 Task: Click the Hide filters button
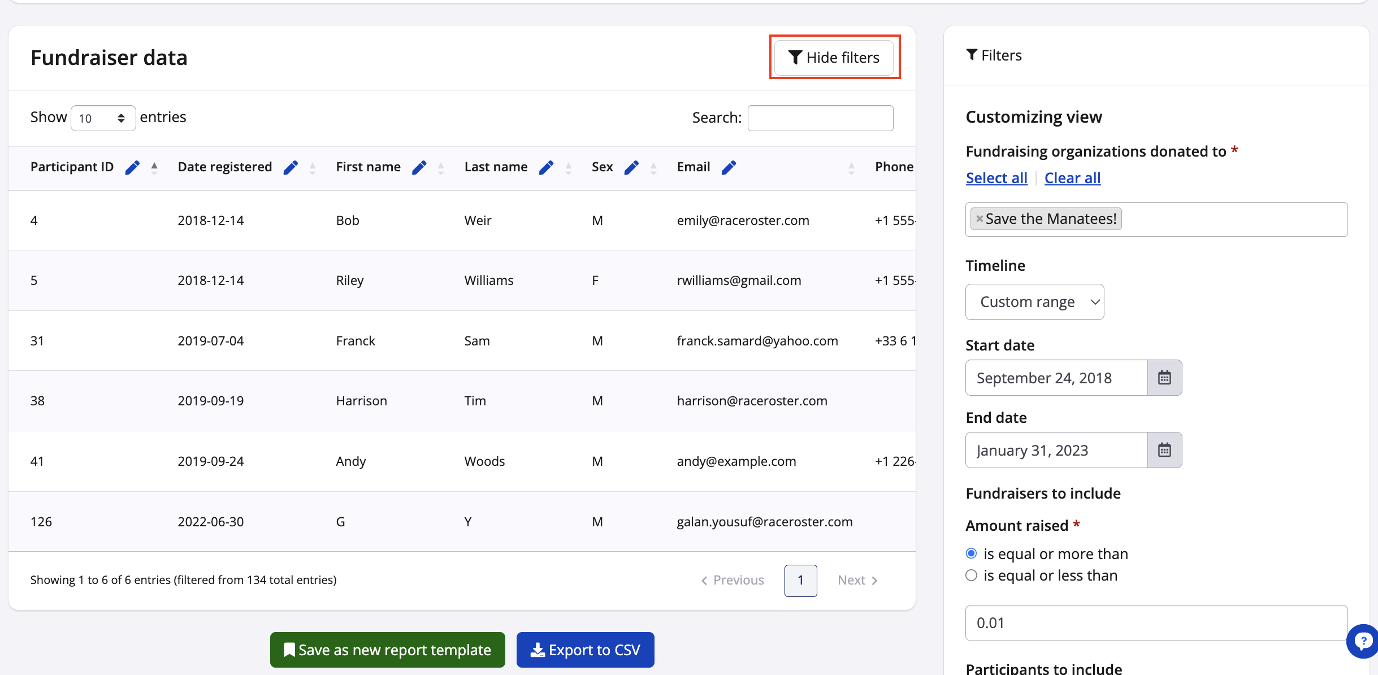(x=834, y=57)
